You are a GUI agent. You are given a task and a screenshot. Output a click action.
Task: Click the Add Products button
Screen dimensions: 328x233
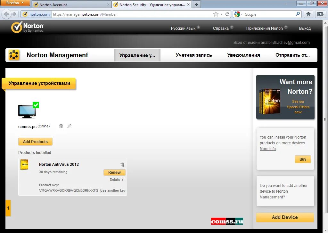[35, 142]
